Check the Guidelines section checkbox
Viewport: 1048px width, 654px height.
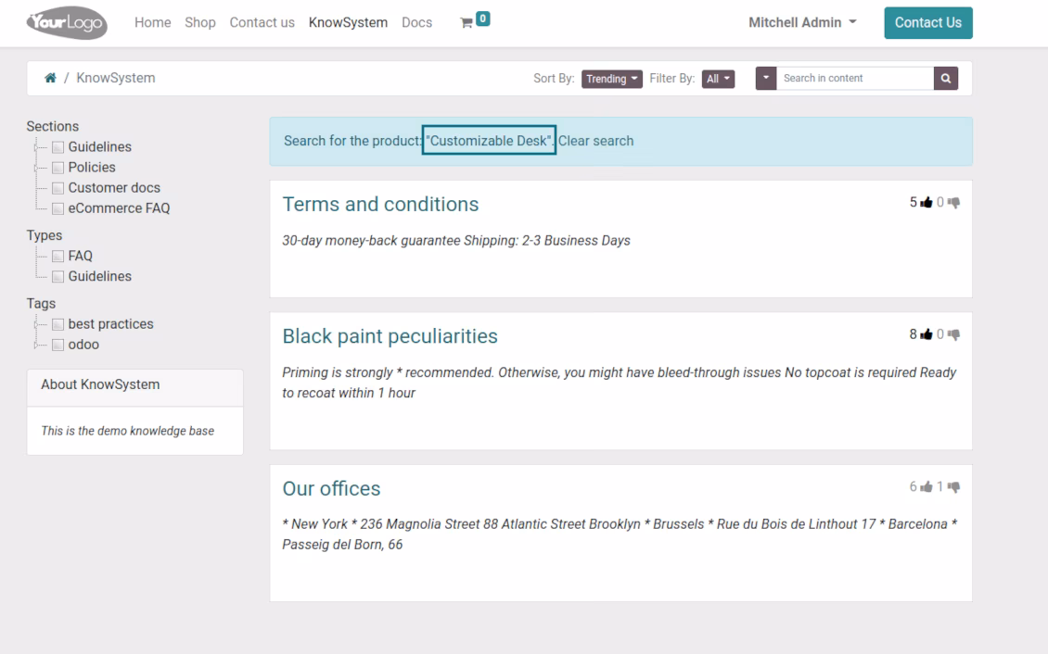coord(58,146)
